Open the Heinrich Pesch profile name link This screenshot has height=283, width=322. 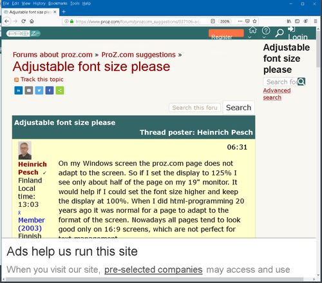click(x=32, y=168)
